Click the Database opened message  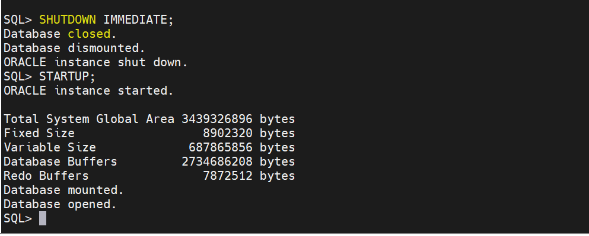[60, 205]
